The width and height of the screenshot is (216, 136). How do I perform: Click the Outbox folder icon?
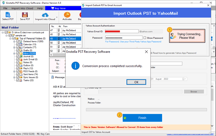pyautogui.click(x=21, y=65)
